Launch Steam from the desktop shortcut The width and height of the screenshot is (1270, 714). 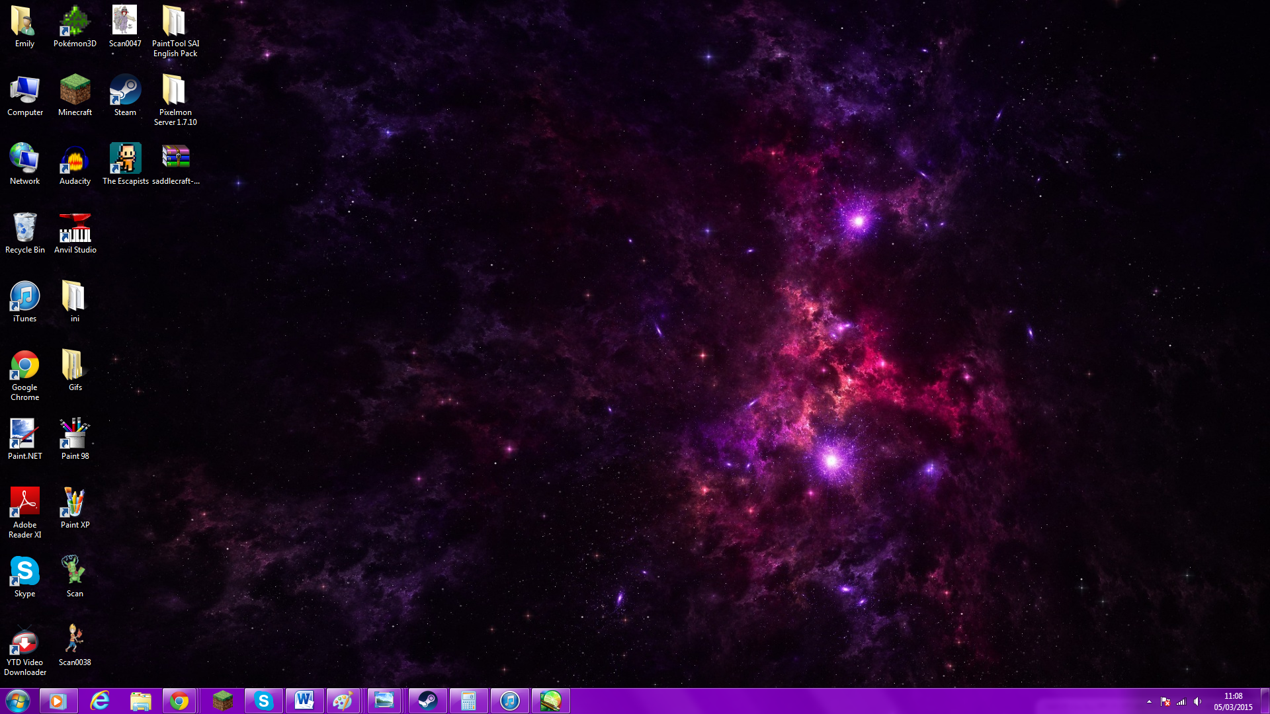pos(125,95)
